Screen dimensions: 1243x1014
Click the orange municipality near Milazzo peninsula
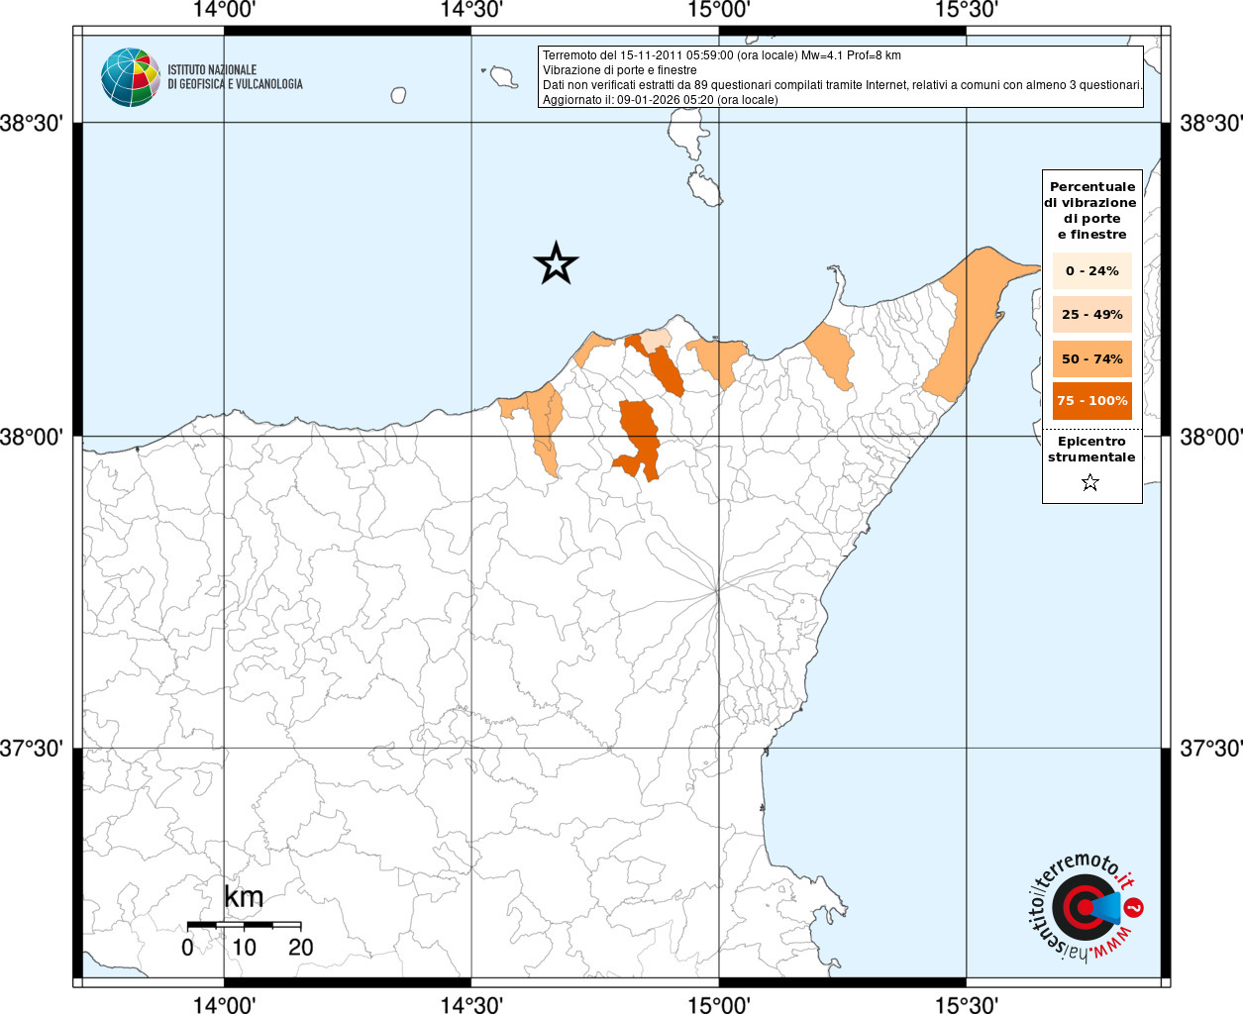coord(830,356)
